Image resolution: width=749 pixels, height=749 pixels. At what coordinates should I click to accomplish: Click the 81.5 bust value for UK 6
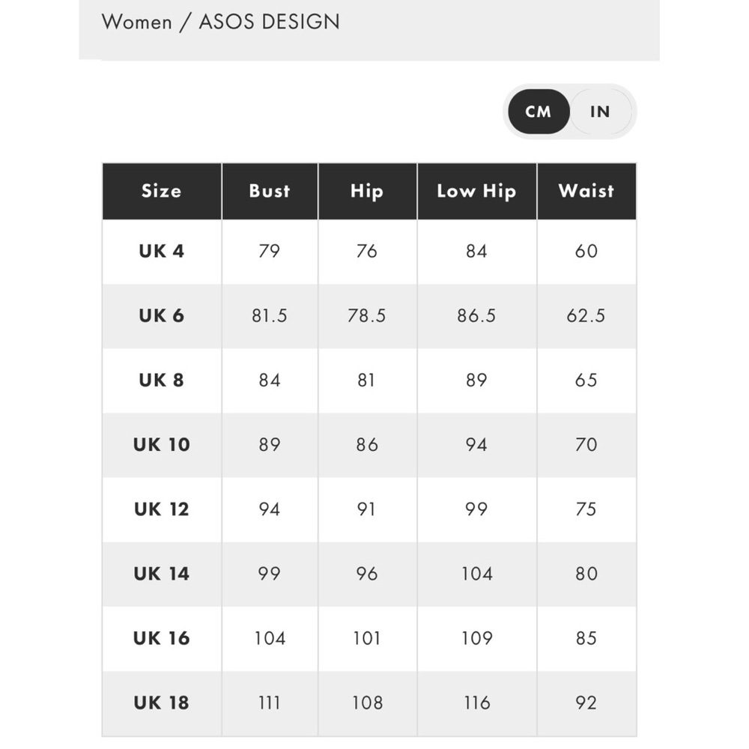tap(270, 316)
